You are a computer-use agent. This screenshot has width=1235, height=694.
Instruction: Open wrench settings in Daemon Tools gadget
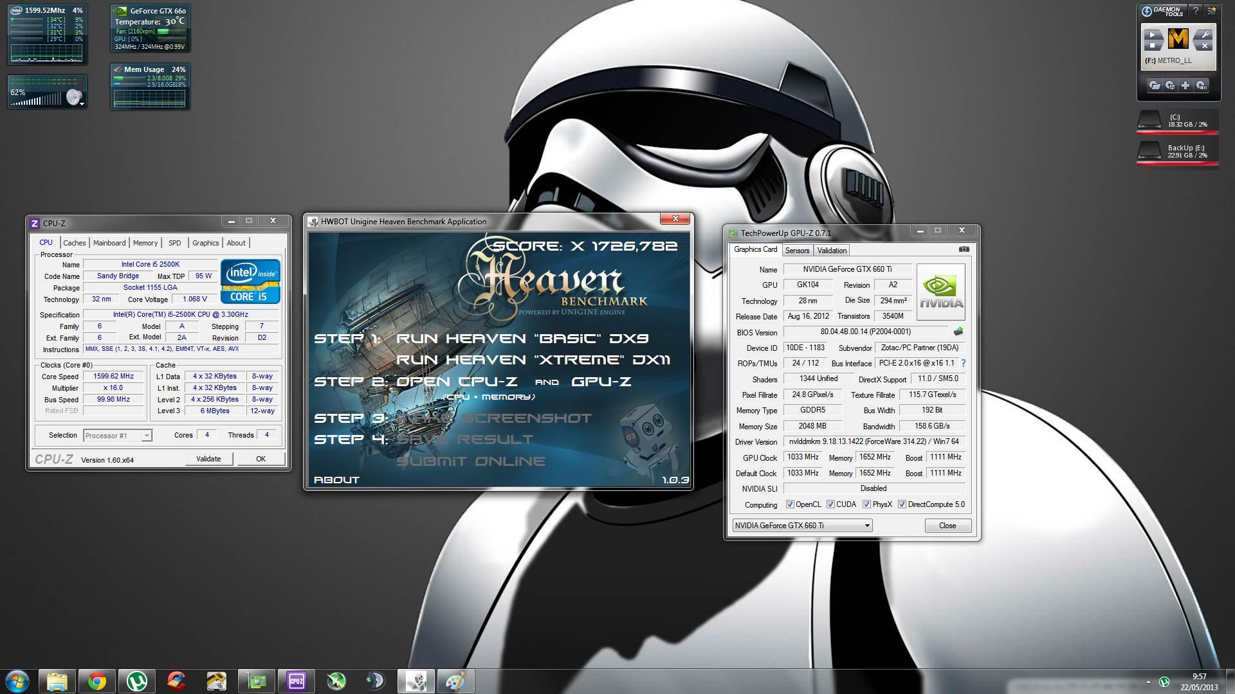[1204, 35]
